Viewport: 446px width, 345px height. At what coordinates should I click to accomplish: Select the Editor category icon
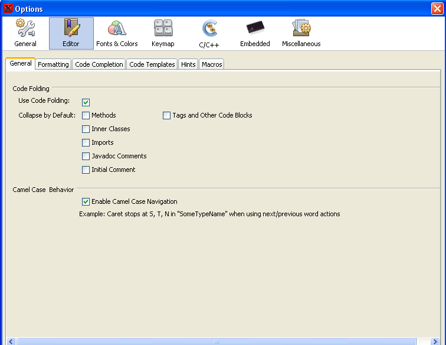click(71, 33)
